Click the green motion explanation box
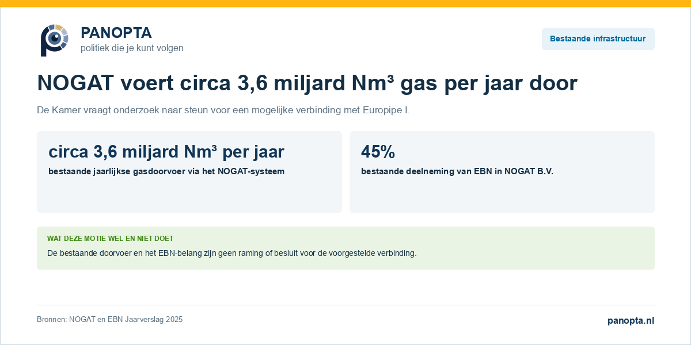The height and width of the screenshot is (345, 691). (345, 248)
